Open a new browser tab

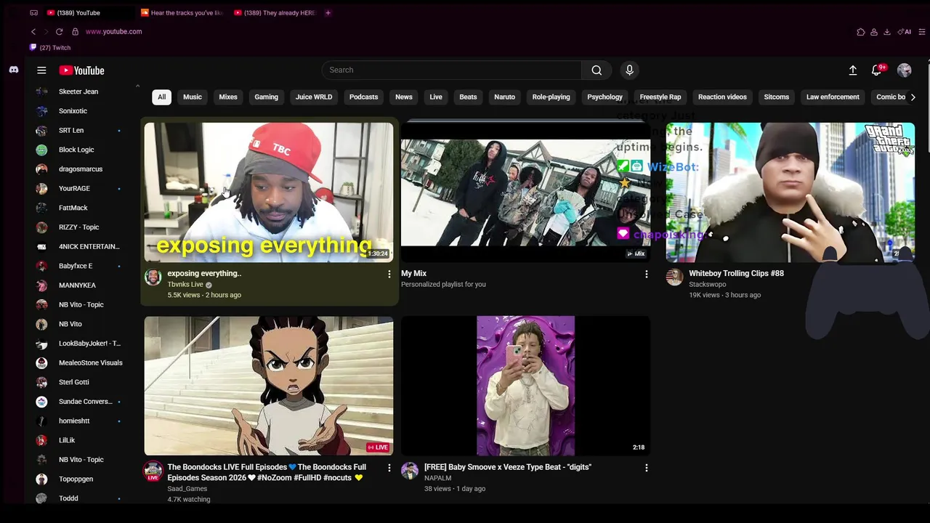pos(328,12)
